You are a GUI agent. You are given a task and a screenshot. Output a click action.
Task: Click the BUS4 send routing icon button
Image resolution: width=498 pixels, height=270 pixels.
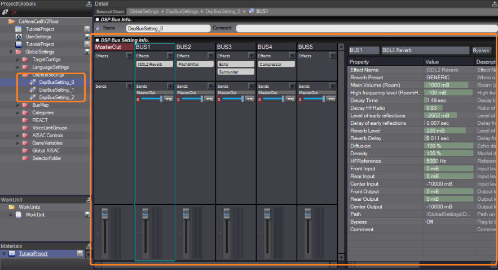[x=290, y=99]
